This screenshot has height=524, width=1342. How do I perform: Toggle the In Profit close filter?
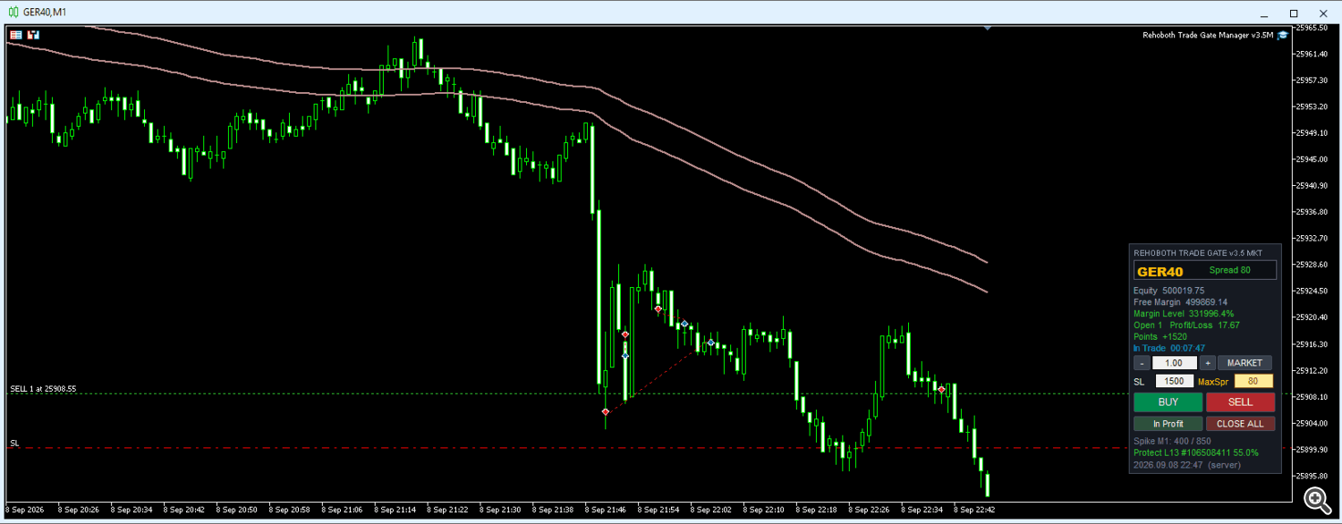click(1168, 424)
